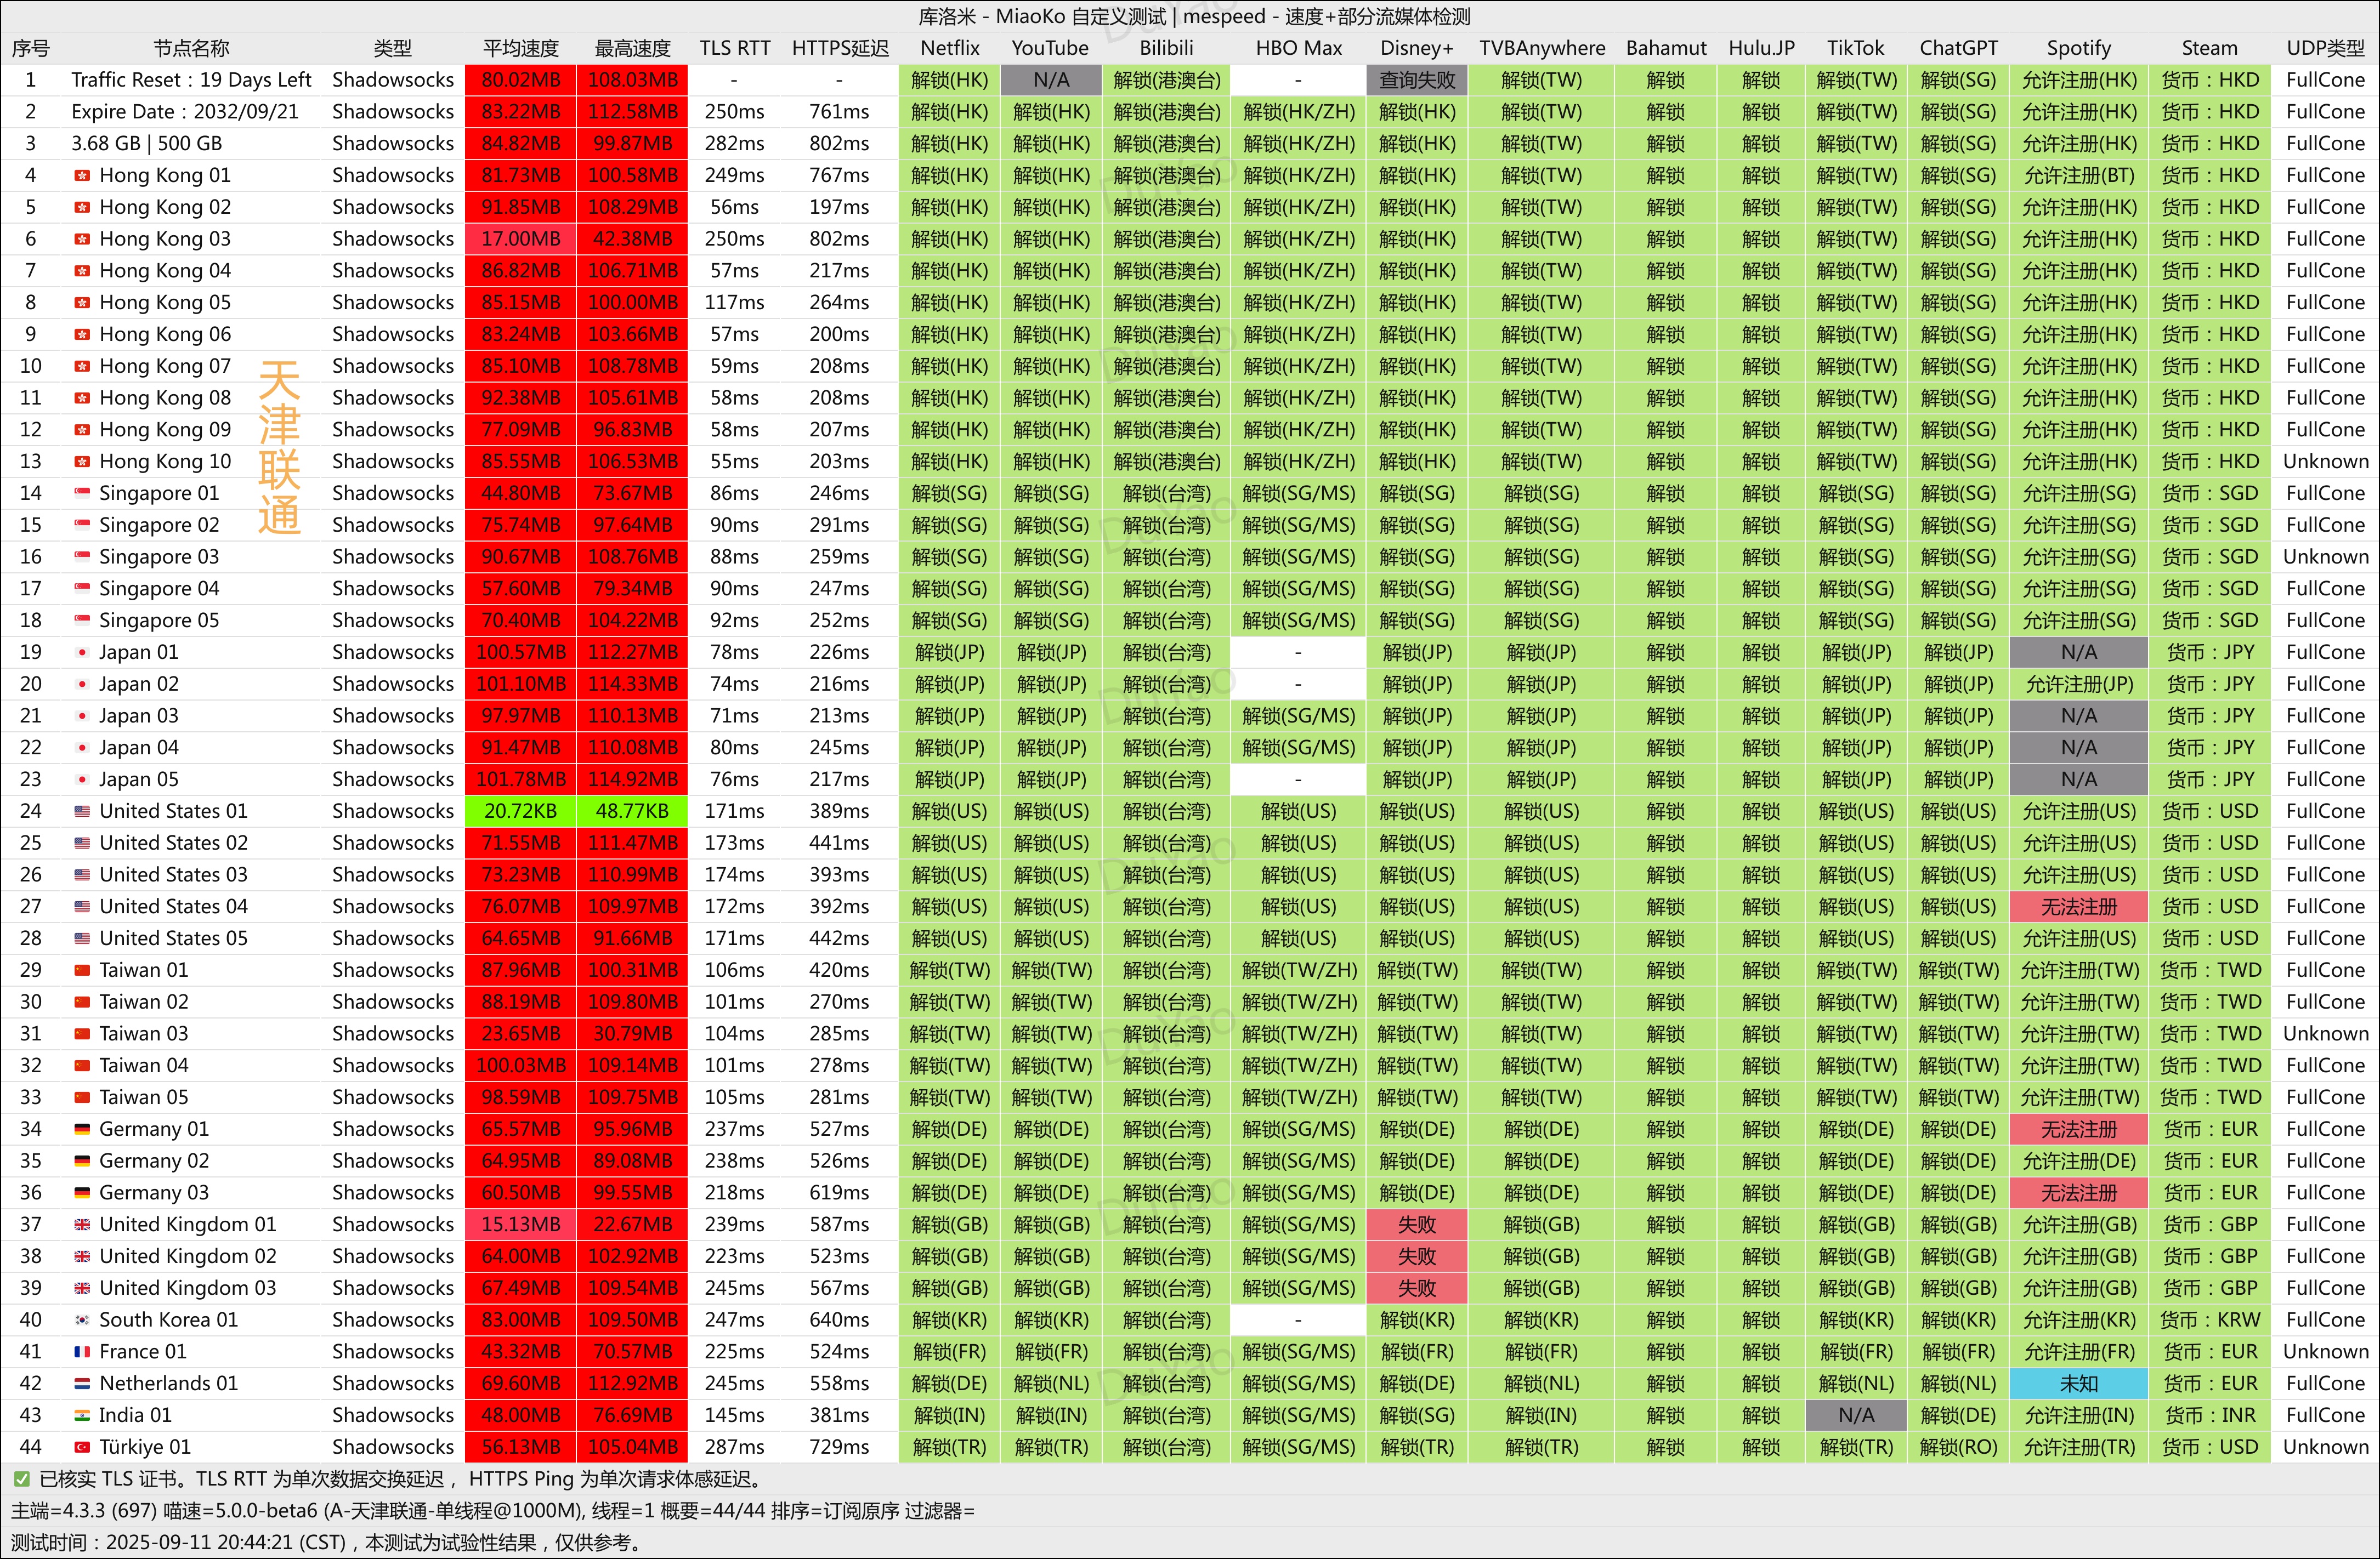
Task: Click the 节点名称 column header
Action: [191, 48]
